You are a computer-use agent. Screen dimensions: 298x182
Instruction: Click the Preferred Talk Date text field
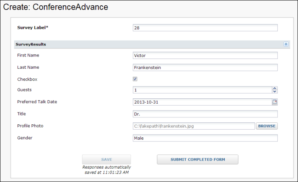pyautogui.click(x=202, y=102)
